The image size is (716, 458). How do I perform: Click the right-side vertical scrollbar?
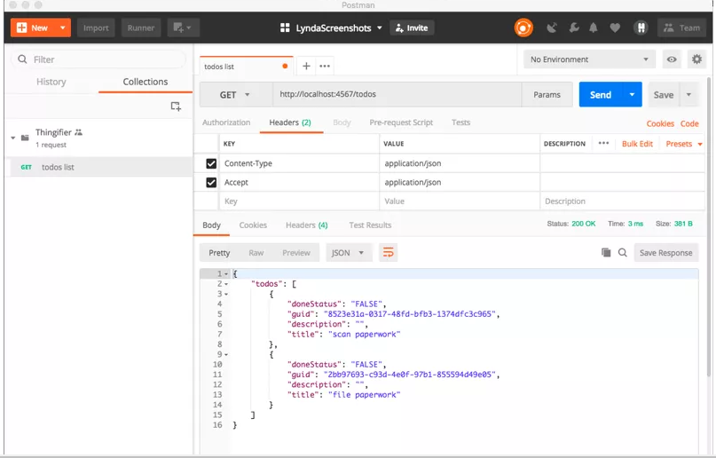709,228
